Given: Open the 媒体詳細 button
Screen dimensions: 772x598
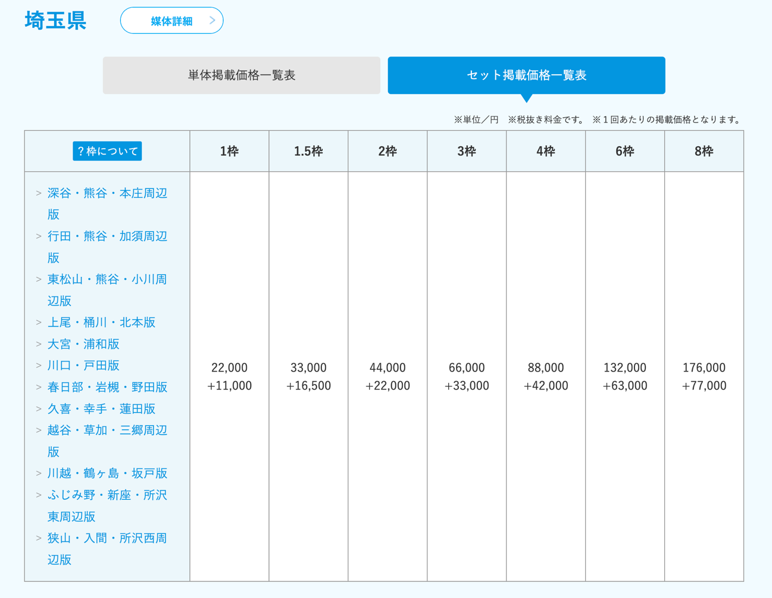Looking at the screenshot, I should [x=171, y=21].
